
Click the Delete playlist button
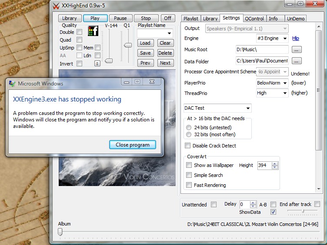coord(165,53)
